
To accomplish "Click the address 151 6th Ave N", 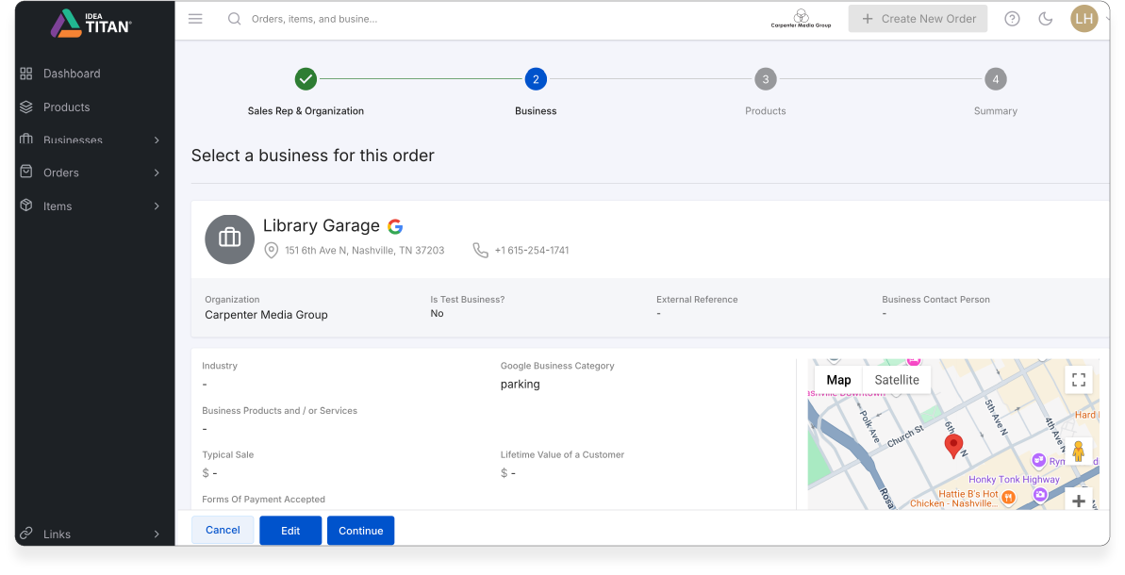I will click(x=365, y=250).
